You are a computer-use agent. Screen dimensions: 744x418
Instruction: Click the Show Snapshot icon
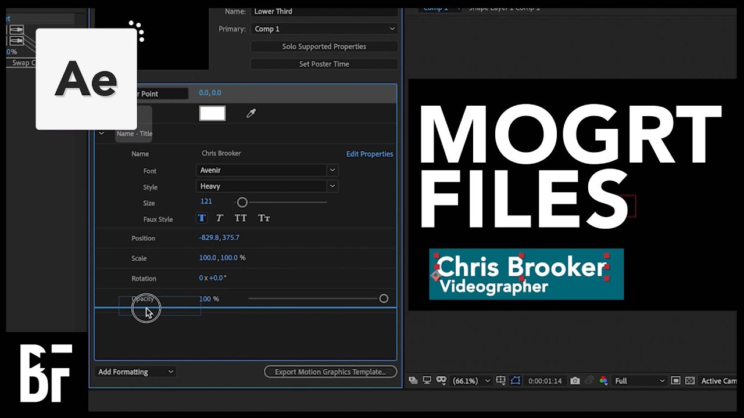point(589,381)
